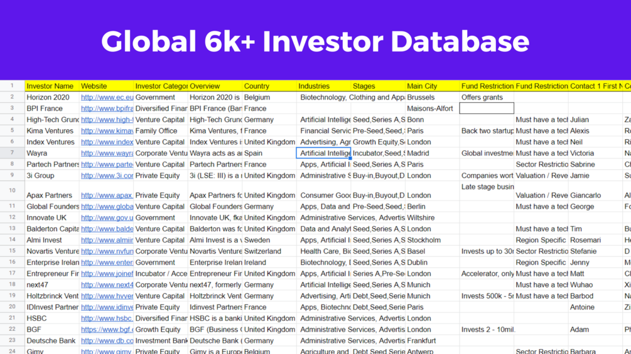631x354 pixels.
Task: Select the Basel city cell
Action: pyautogui.click(x=432, y=251)
